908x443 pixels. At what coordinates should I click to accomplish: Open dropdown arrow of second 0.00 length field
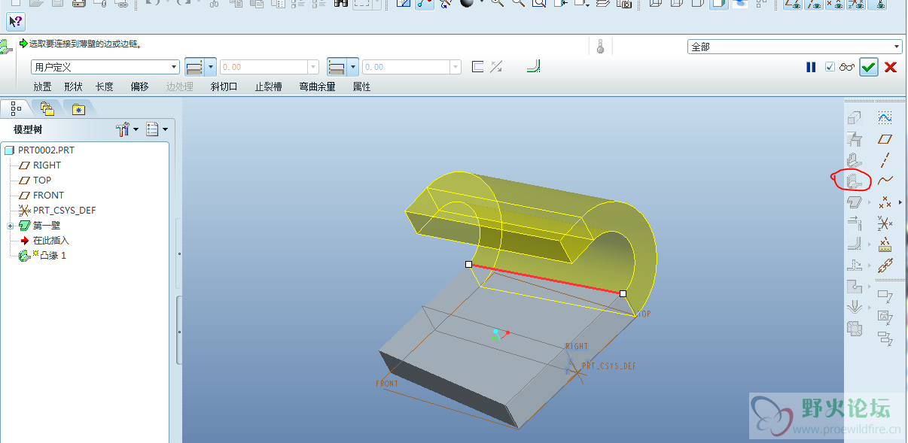455,67
